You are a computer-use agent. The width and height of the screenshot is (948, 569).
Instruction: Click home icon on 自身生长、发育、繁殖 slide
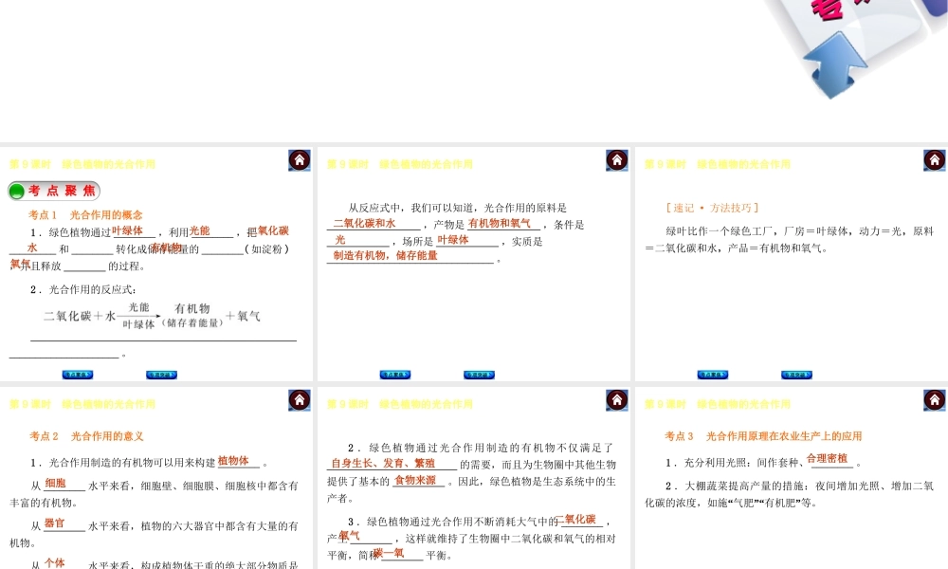coord(617,400)
